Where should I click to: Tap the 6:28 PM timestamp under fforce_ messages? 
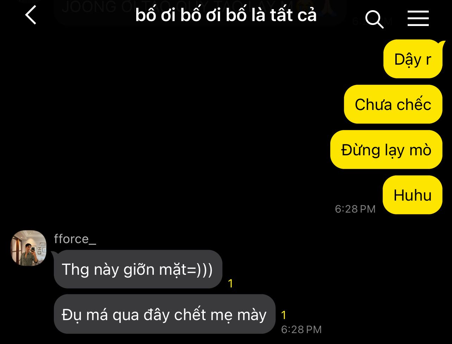pyautogui.click(x=301, y=330)
